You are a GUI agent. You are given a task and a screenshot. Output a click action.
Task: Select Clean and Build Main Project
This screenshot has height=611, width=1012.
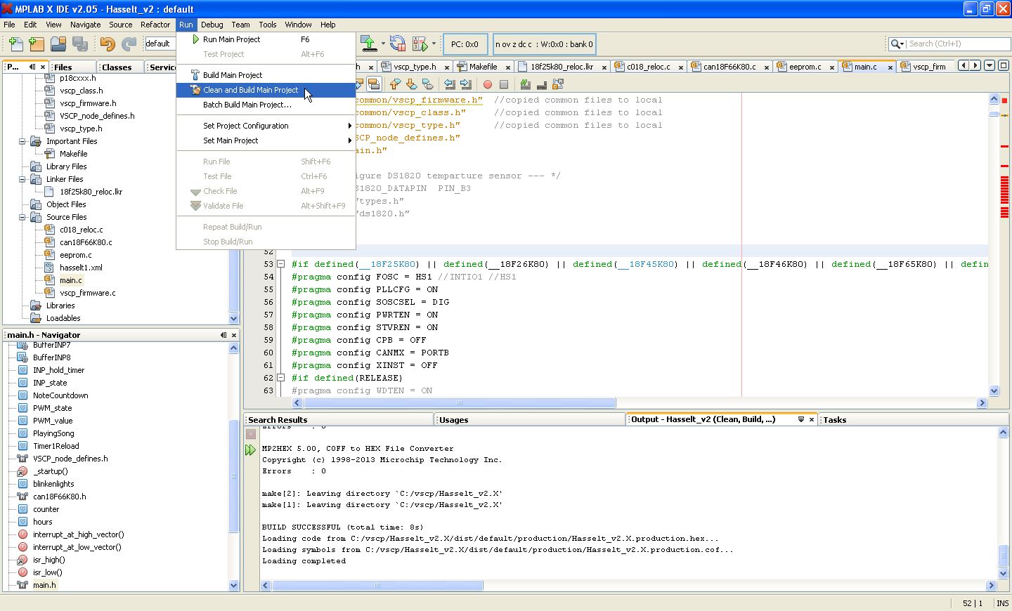point(250,90)
